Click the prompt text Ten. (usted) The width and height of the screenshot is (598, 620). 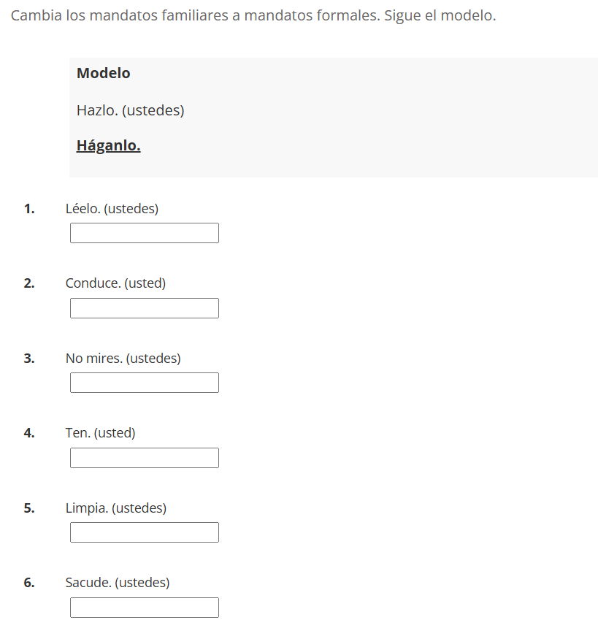pyautogui.click(x=100, y=433)
